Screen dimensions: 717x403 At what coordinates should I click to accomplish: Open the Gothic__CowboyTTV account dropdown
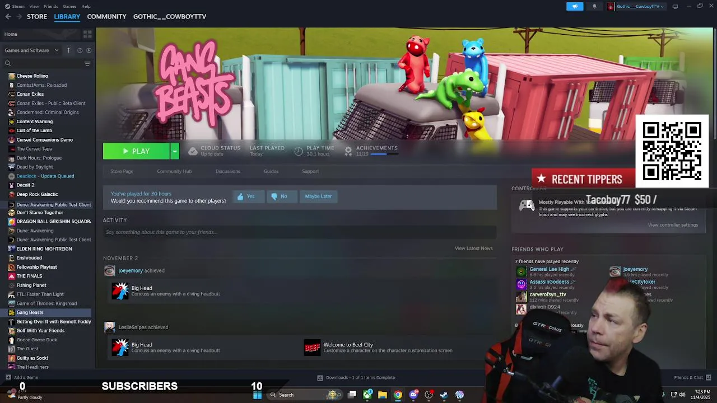[636, 6]
